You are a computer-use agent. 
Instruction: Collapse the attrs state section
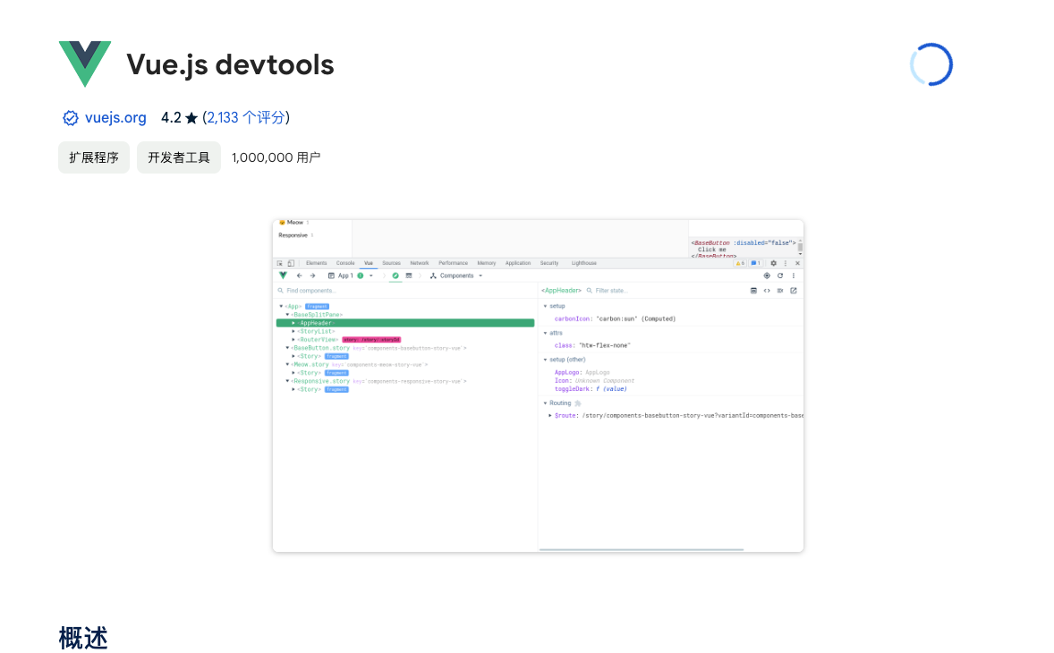click(545, 333)
